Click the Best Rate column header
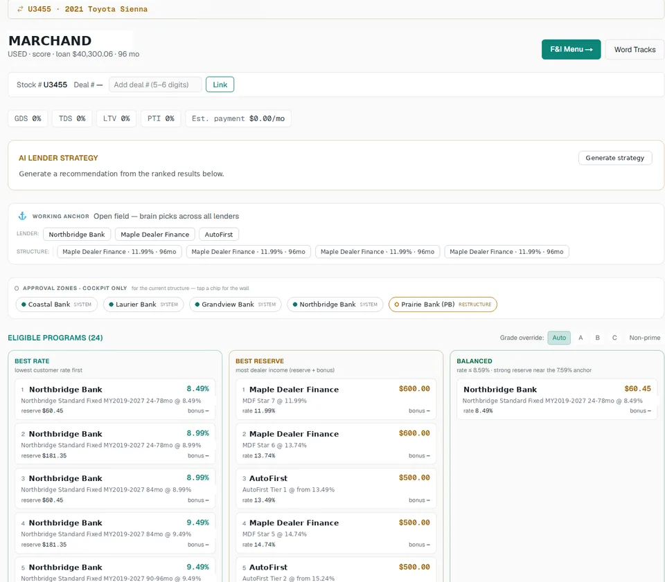 (x=32, y=361)
